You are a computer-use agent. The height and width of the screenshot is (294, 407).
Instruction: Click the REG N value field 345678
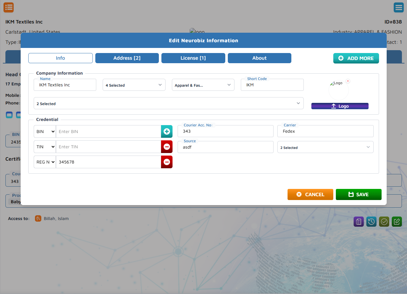[x=108, y=162]
